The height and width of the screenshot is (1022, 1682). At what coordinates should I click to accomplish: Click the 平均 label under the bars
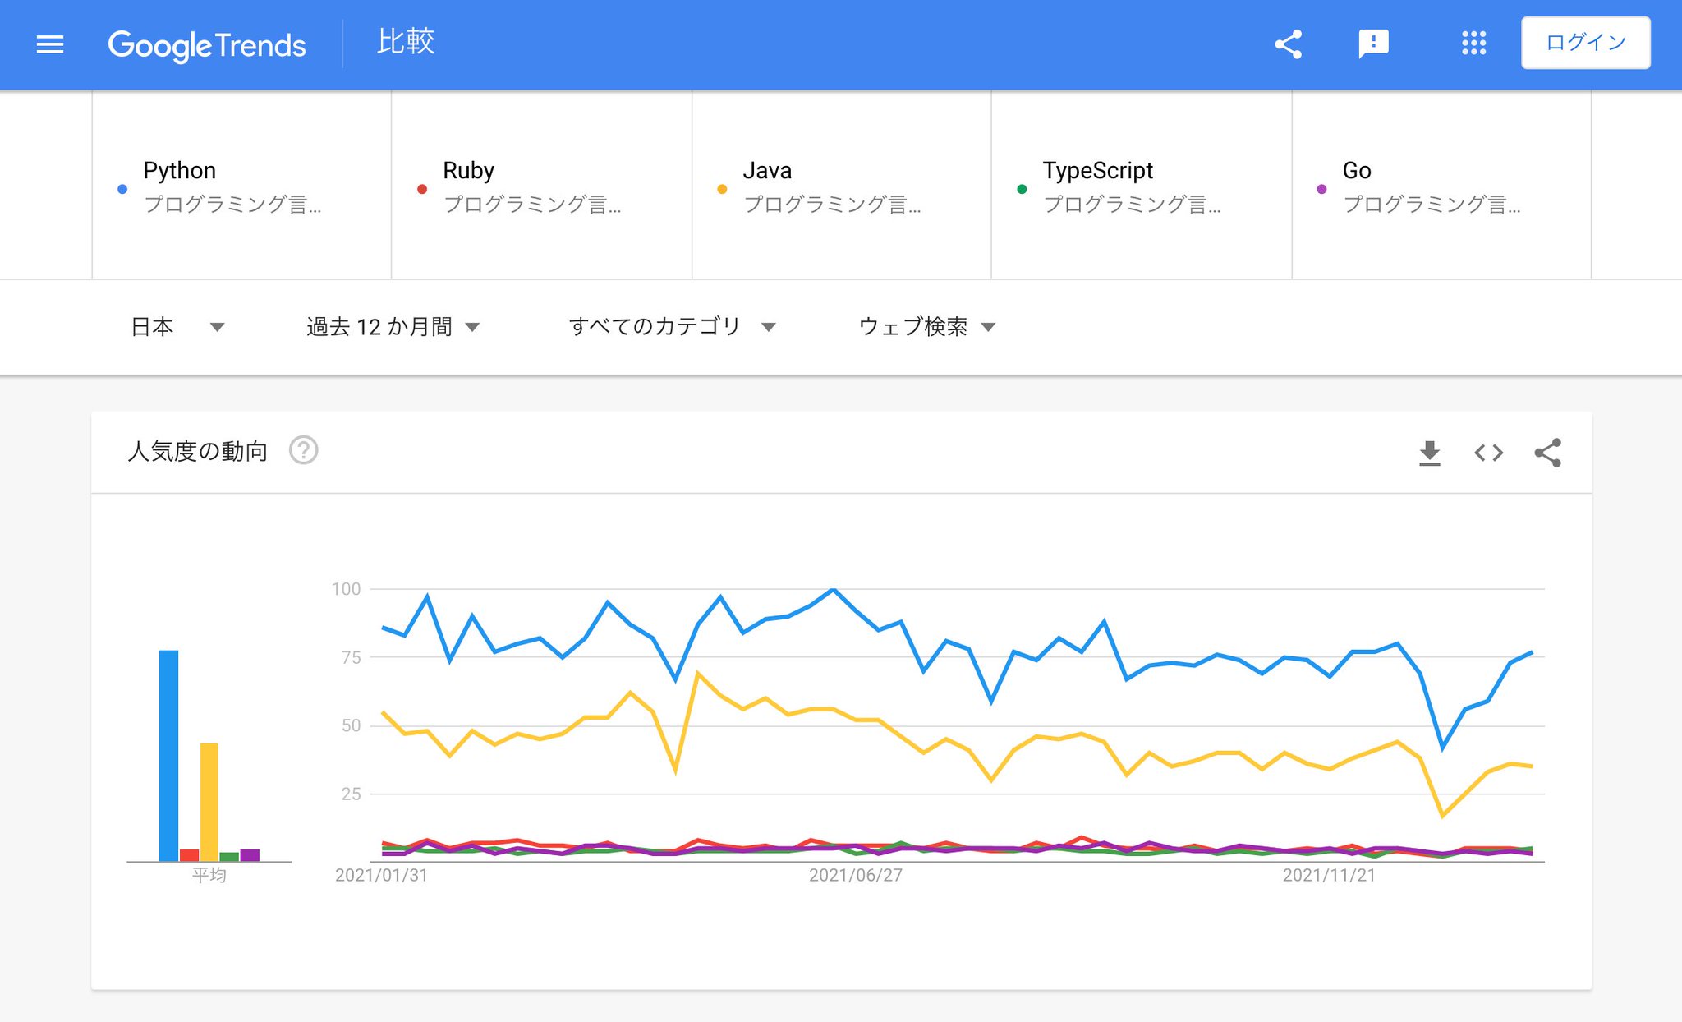tap(209, 875)
